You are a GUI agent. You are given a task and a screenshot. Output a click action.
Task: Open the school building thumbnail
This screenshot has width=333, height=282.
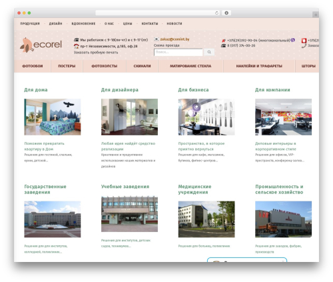tap(129, 214)
